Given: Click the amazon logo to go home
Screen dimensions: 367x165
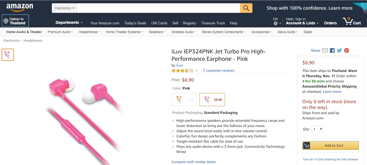Looking at the screenshot, I should pyautogui.click(x=19, y=7).
